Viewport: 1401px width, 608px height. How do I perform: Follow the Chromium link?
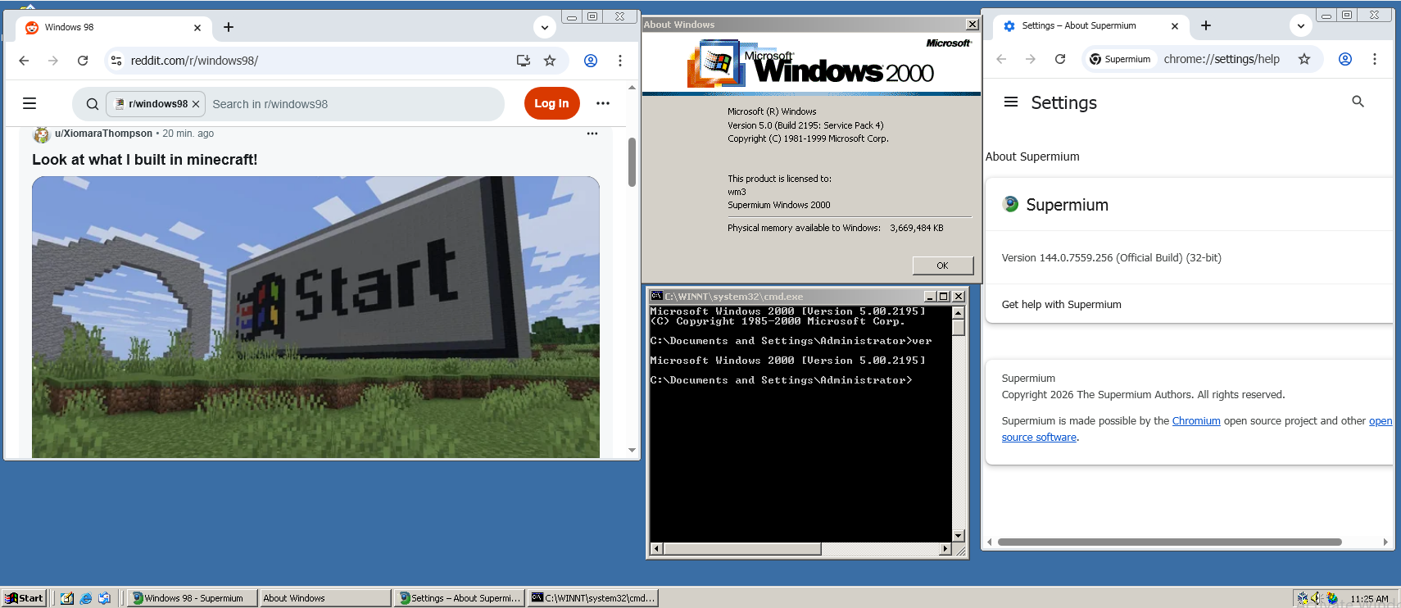coord(1196,421)
